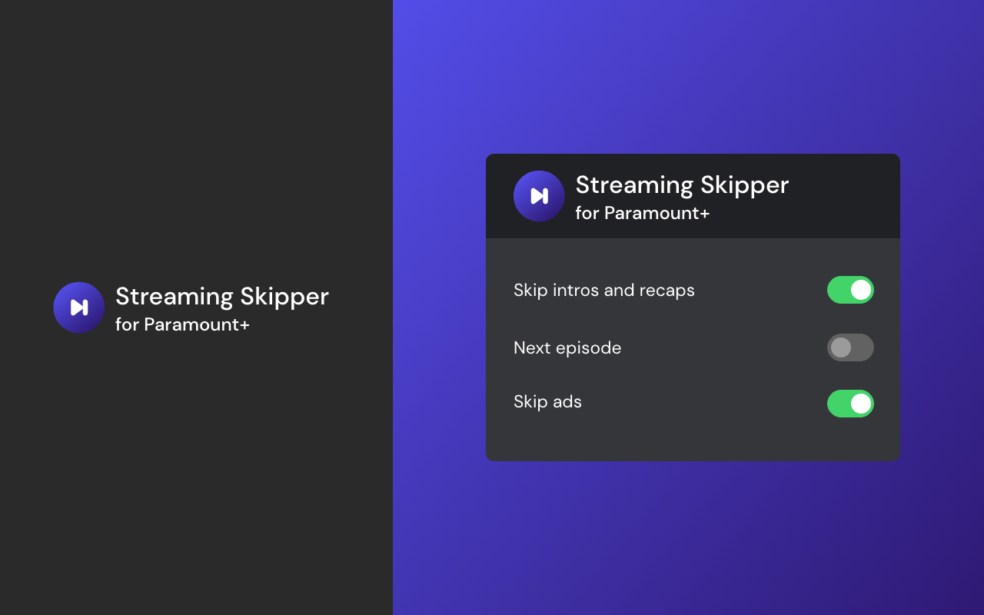The height and width of the screenshot is (615, 984).
Task: Turn off the Skip ads switch
Action: coord(850,404)
